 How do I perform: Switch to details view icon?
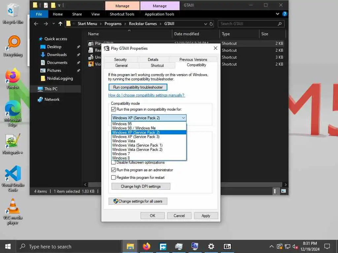pyautogui.click(x=275, y=191)
